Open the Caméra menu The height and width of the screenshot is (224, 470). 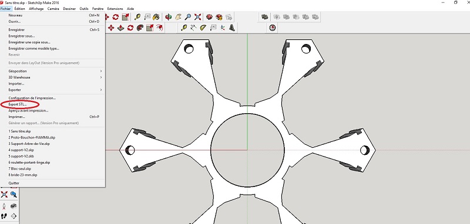[53, 9]
